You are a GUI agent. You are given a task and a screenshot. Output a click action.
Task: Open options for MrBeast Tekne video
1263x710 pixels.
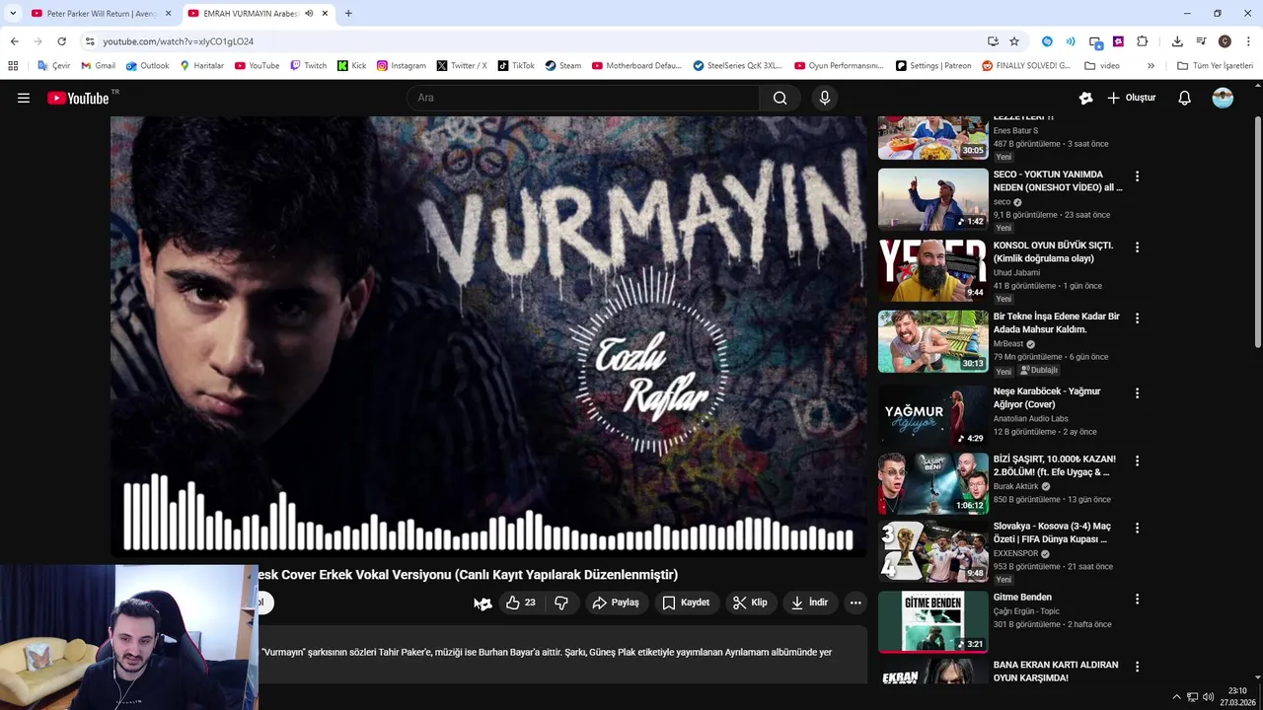pos(1137,319)
